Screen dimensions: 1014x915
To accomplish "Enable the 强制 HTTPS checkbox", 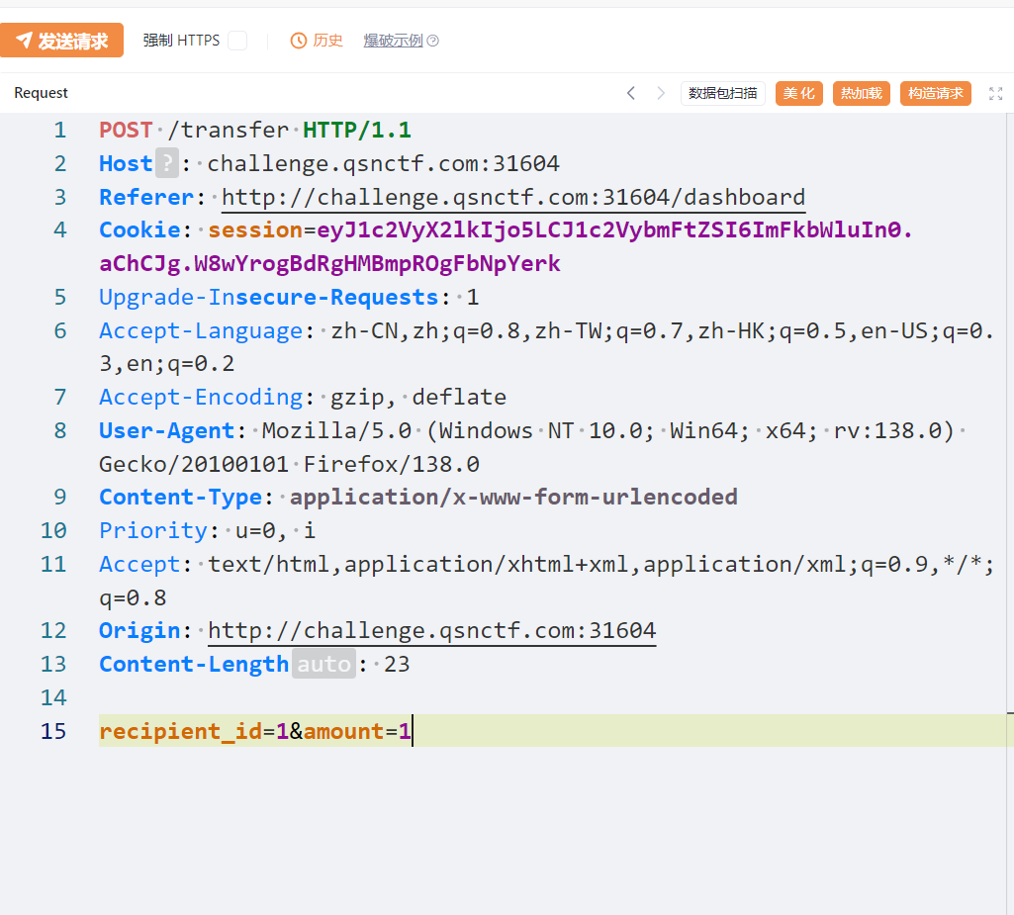I will pyautogui.click(x=237, y=41).
